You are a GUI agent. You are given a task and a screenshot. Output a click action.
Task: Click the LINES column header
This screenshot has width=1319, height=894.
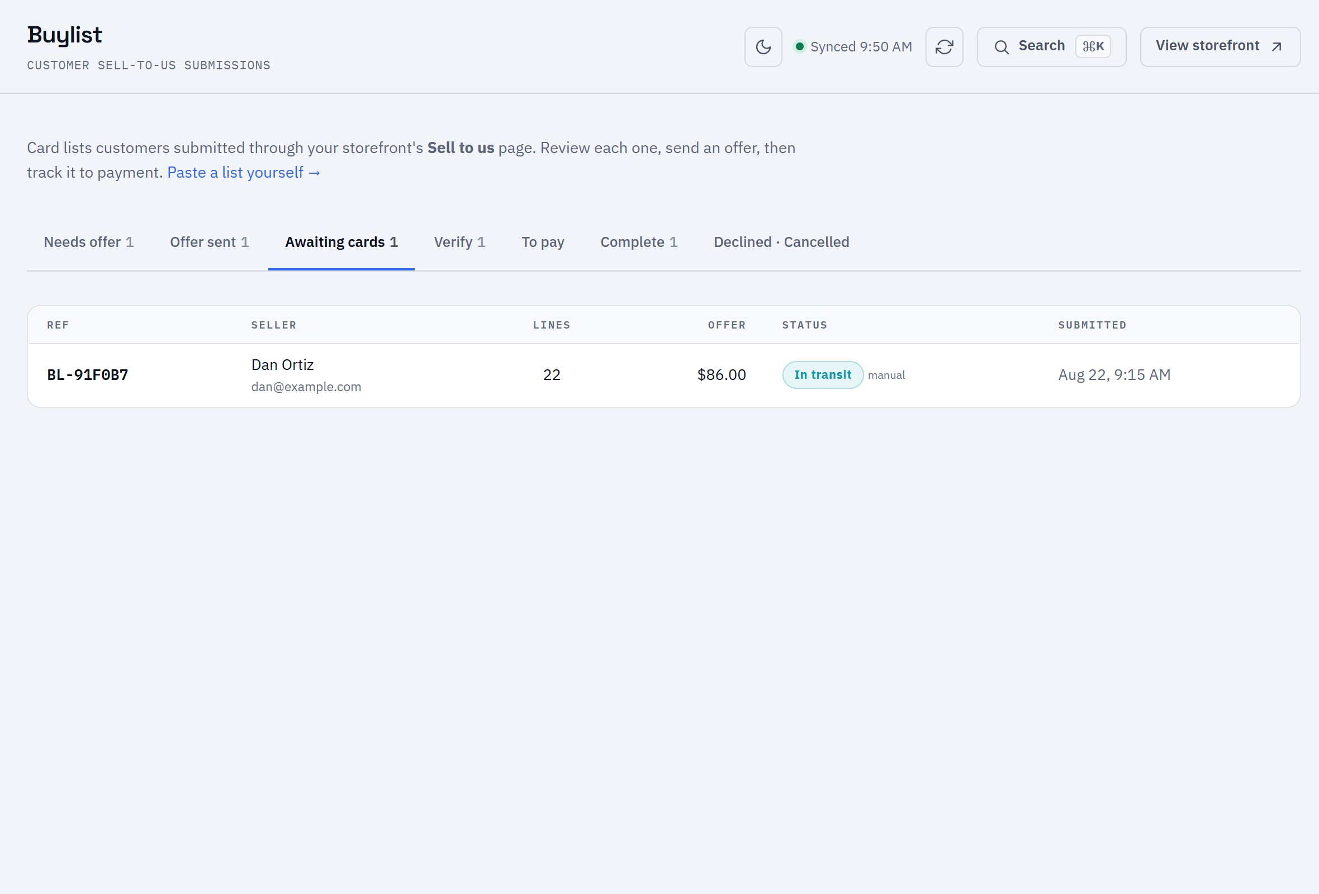551,325
